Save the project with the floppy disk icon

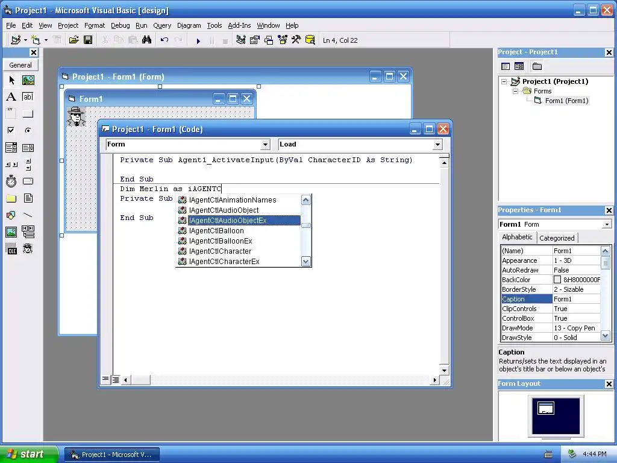pyautogui.click(x=88, y=40)
